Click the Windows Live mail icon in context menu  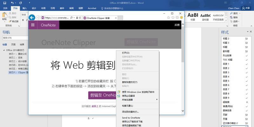pyautogui.click(x=118, y=92)
